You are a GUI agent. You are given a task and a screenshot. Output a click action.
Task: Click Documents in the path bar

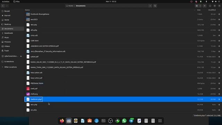pos(81,6)
